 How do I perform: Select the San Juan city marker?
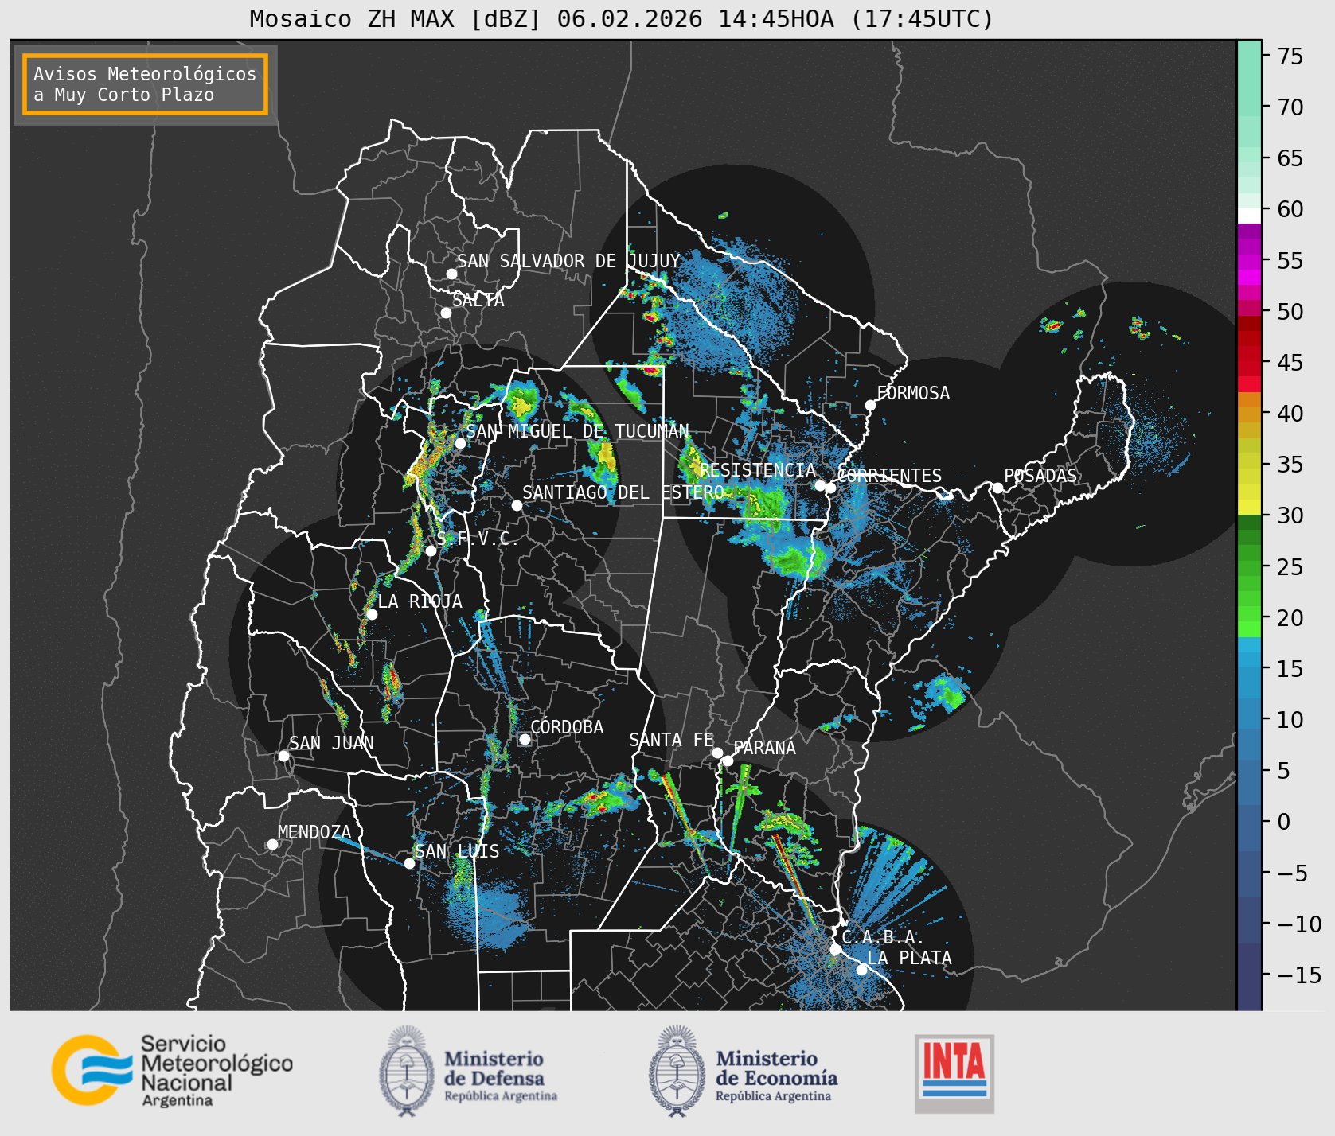point(283,756)
